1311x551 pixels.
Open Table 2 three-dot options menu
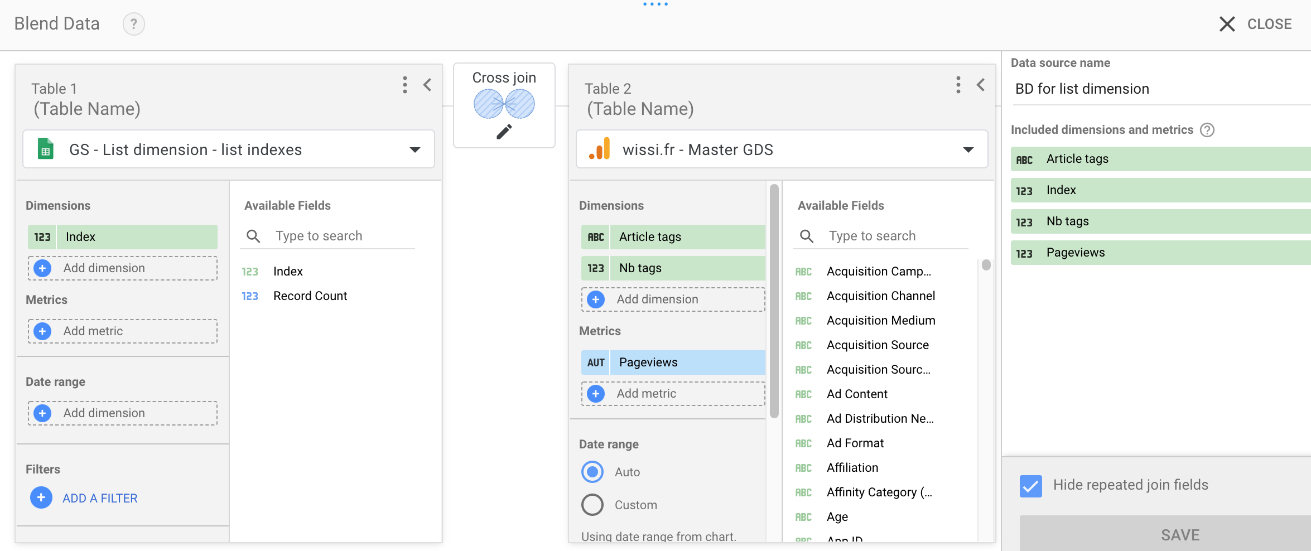coord(958,85)
